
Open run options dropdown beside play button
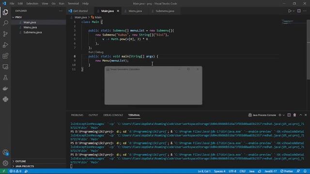[294, 11]
